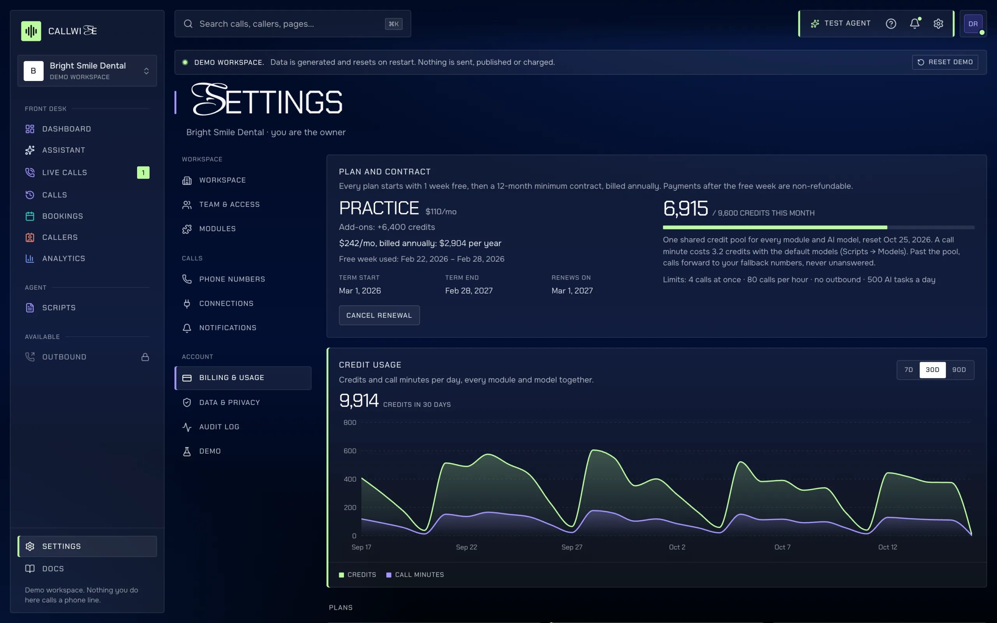
Task: Click the Modules puzzle icon
Action: pos(187,229)
